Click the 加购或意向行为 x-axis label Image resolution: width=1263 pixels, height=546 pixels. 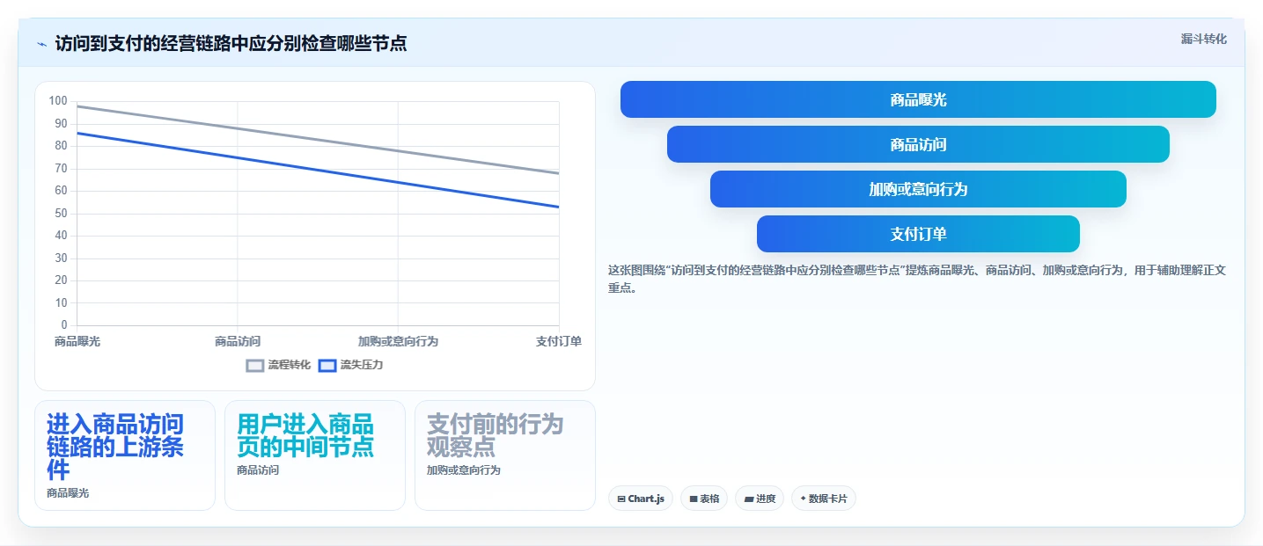398,341
